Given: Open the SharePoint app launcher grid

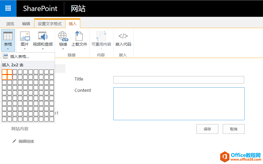Looking at the screenshot, I should pyautogui.click(x=8, y=8).
